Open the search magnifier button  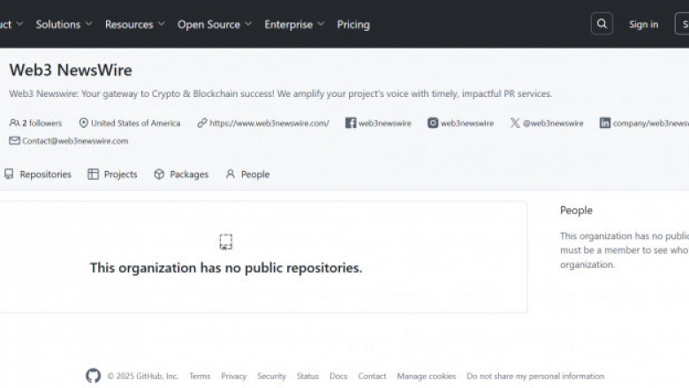click(602, 24)
